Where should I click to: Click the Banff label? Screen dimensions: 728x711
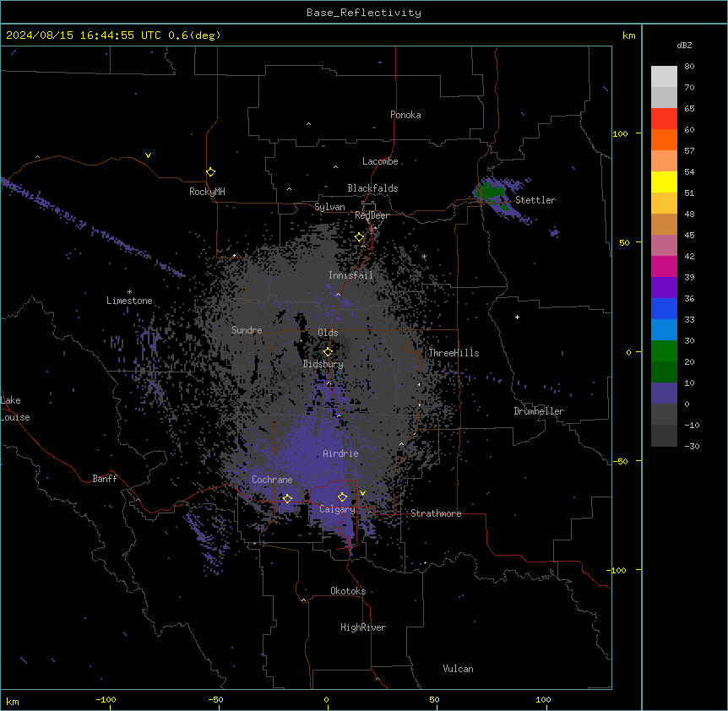[105, 479]
